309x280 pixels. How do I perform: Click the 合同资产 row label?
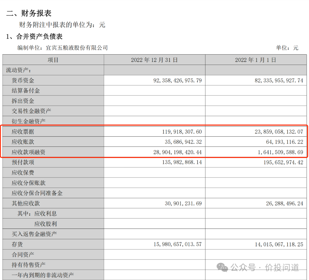(x=23, y=255)
